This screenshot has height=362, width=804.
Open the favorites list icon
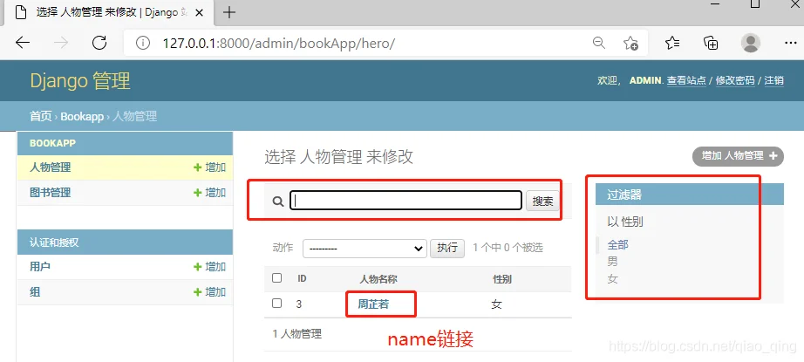[x=672, y=43]
